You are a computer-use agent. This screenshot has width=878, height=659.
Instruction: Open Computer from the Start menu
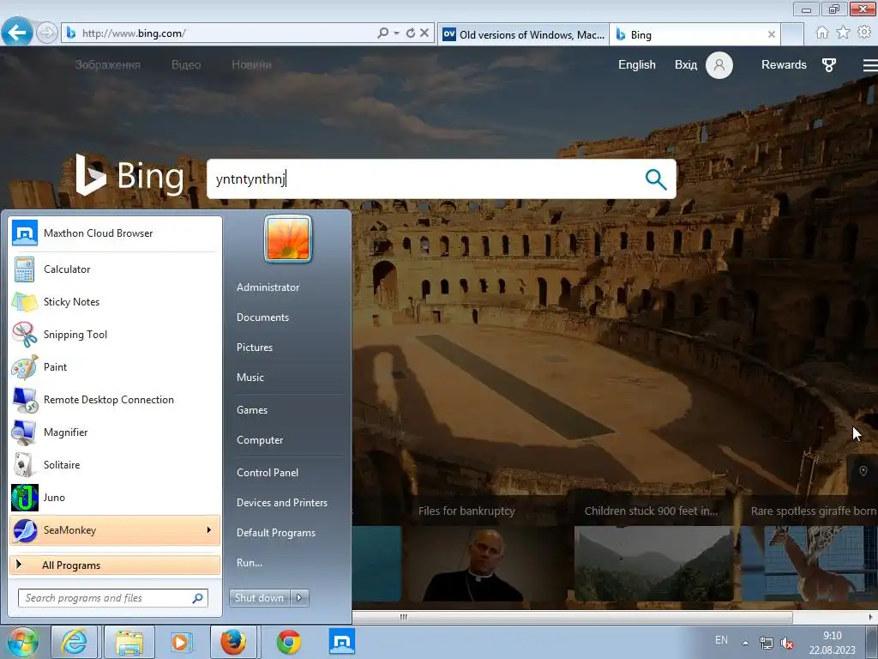[259, 440]
